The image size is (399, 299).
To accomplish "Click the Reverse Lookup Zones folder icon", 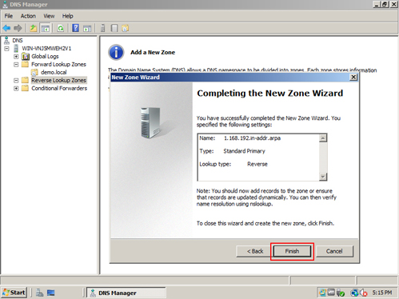I will pos(25,80).
